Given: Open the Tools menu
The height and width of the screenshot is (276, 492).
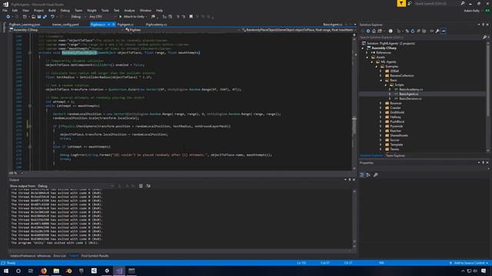Looking at the screenshot, I should click(x=105, y=10).
